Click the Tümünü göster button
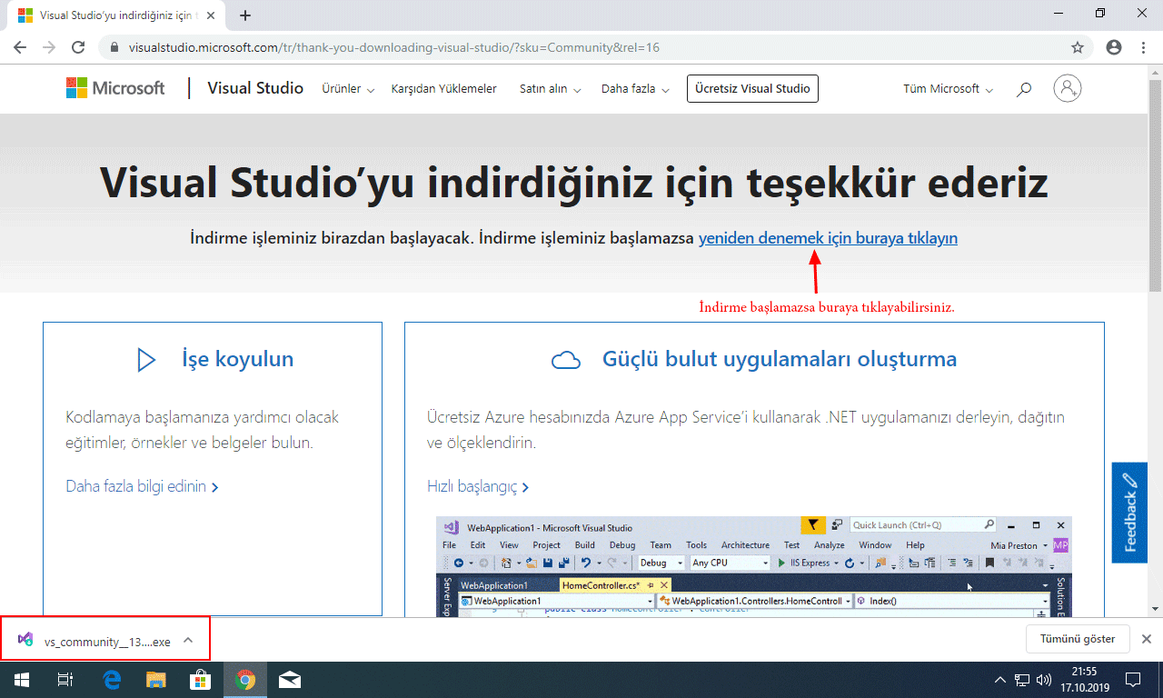Screen dimensions: 1163x698 click(x=1078, y=639)
